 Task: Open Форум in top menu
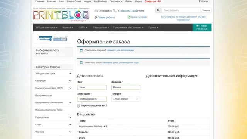click(87, 2)
